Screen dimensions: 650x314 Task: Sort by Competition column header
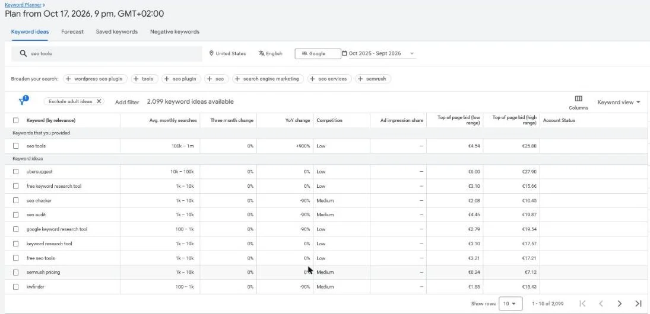click(329, 120)
